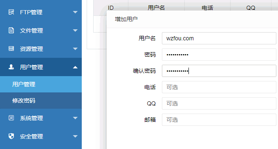Viewport: 278px width, 149px height.
Task: Click the 邮箱 optional input field
Action: pos(219,120)
